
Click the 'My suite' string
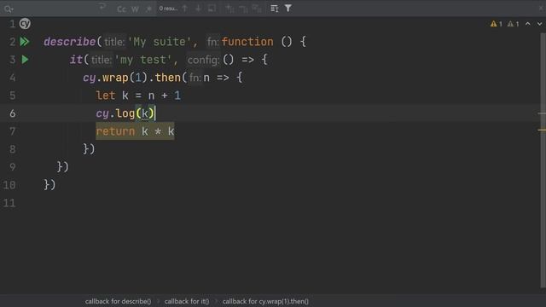click(160, 42)
